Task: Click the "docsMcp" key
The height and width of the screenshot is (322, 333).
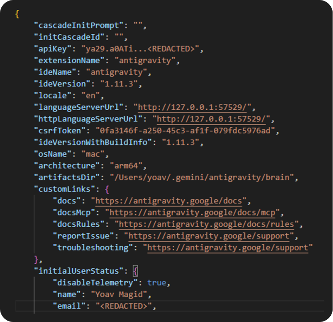Action: click(74, 213)
